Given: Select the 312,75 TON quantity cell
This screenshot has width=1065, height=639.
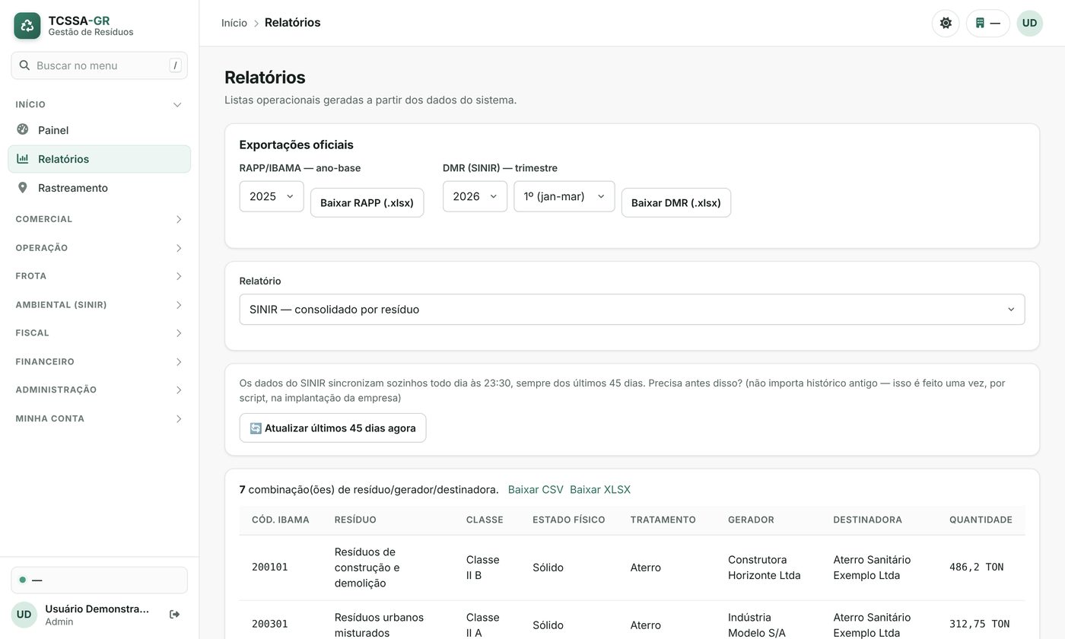Looking at the screenshot, I should [x=979, y=625].
